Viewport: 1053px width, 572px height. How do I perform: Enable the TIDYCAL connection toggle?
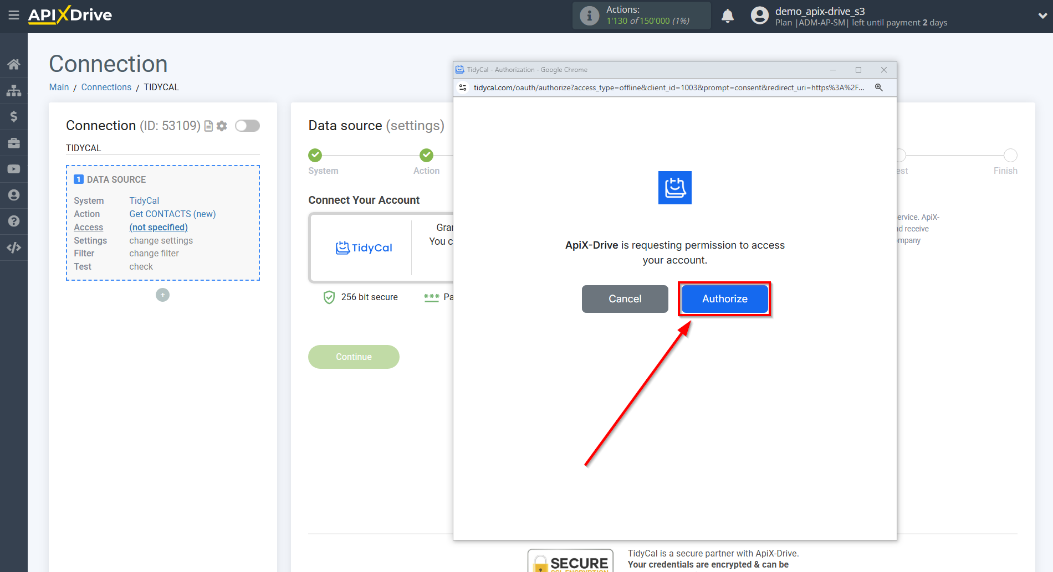pyautogui.click(x=247, y=126)
